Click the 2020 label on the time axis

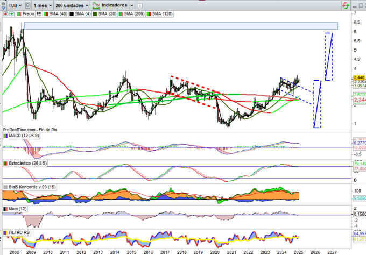[215, 252]
